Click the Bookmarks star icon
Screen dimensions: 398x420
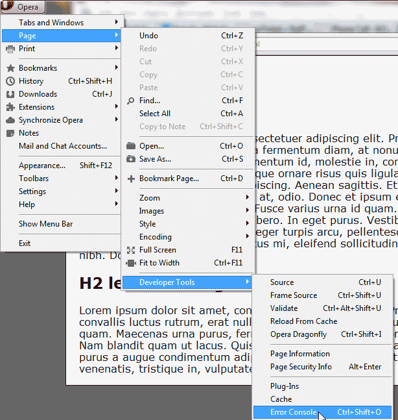(10, 68)
